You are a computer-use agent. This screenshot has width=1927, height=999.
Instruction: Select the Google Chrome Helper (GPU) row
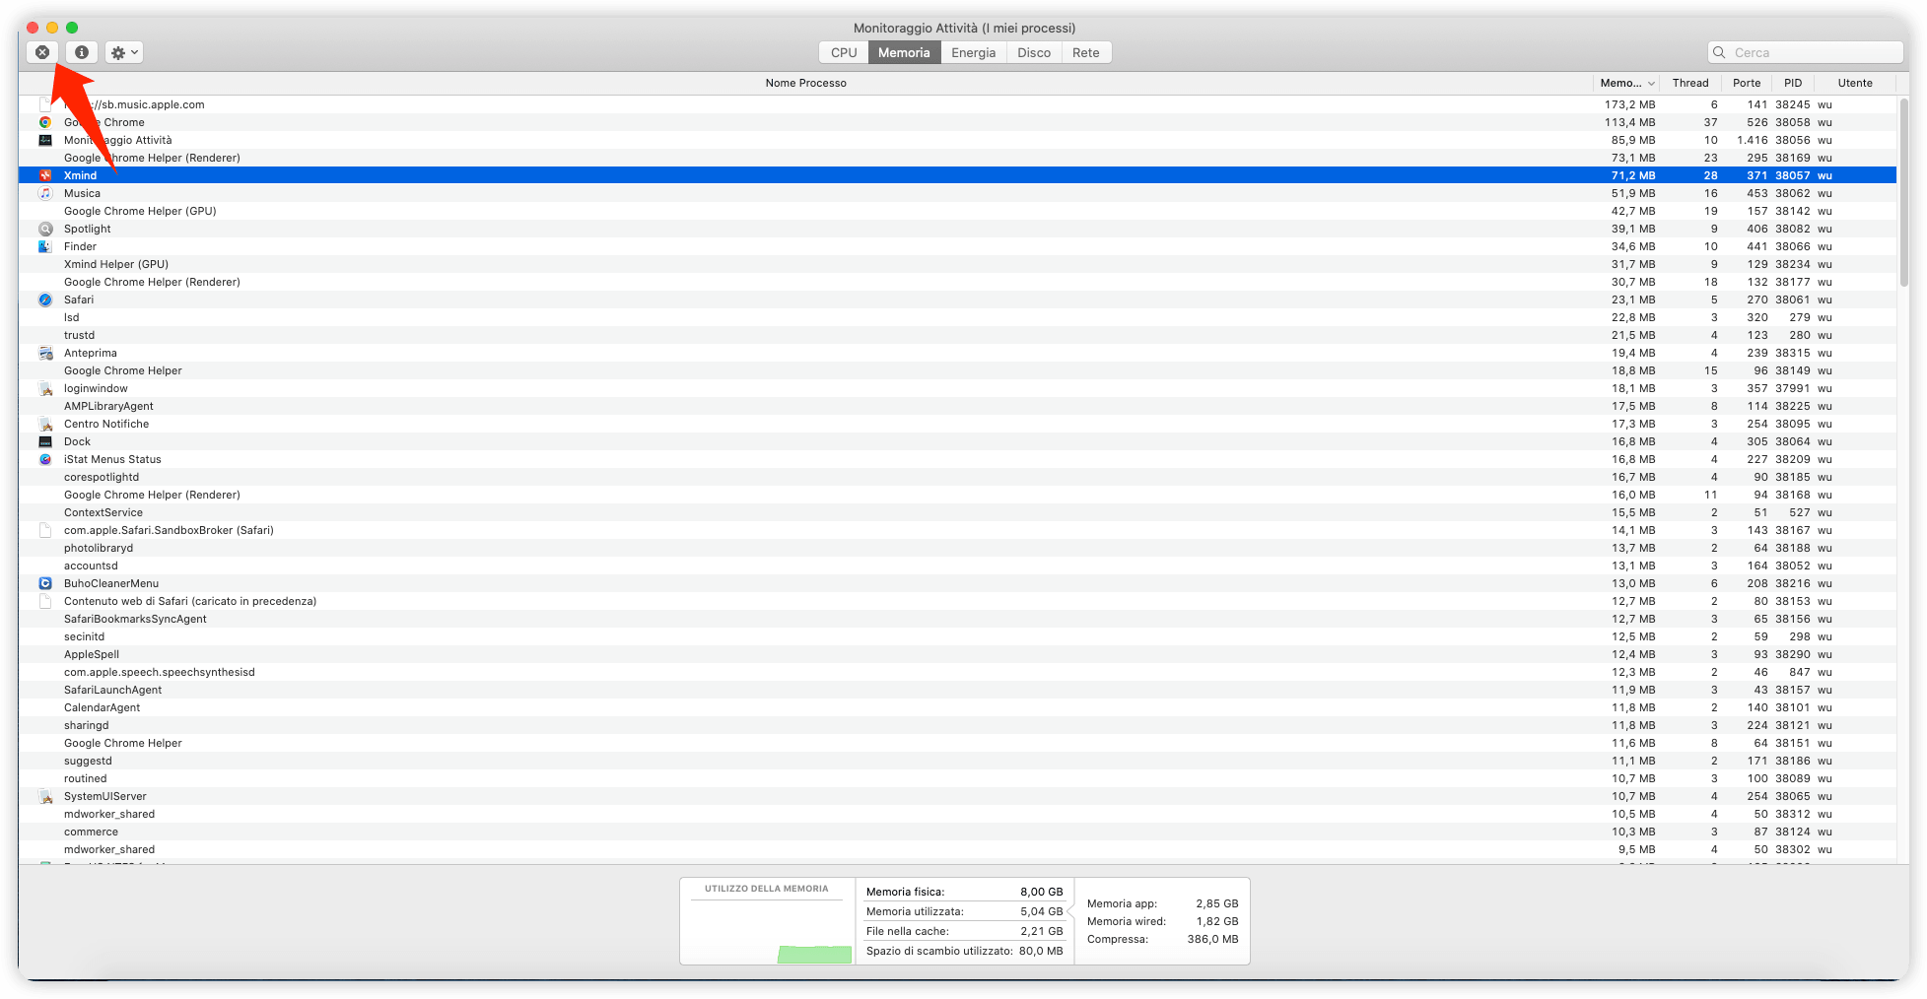pos(957,211)
